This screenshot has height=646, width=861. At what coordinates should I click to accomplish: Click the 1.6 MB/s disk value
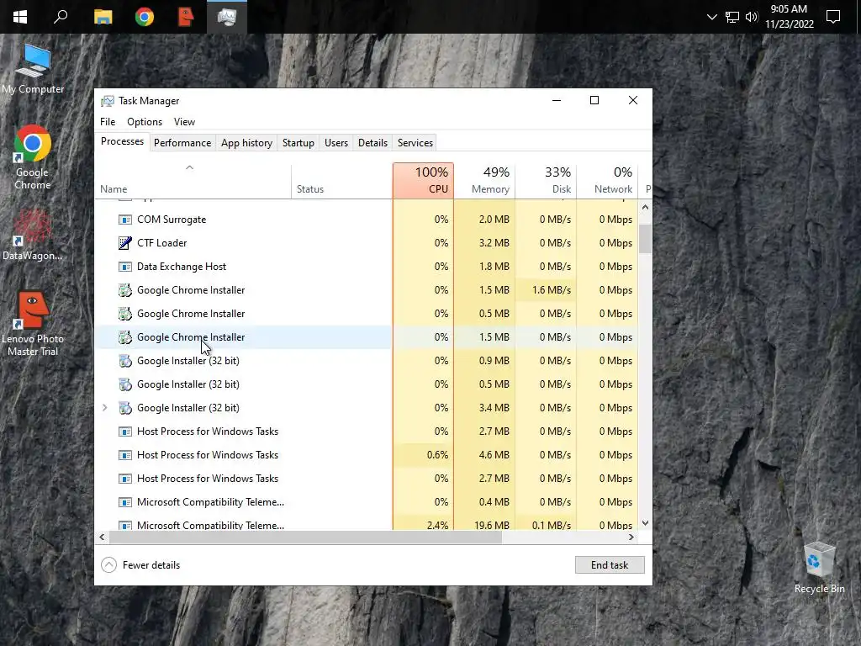pos(551,290)
